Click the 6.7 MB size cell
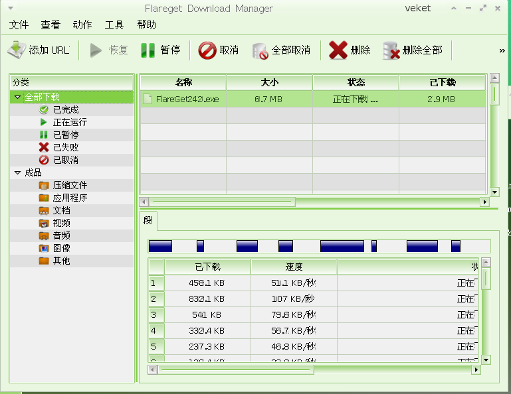This screenshot has width=511, height=394. 268,99
